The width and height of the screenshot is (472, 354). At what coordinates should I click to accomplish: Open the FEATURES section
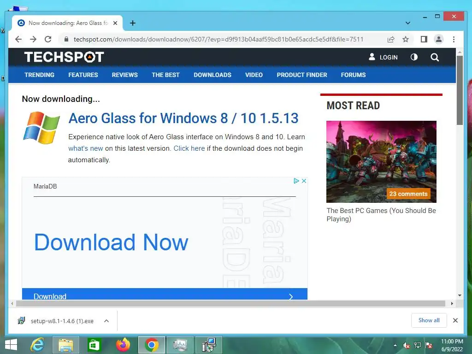[83, 75]
